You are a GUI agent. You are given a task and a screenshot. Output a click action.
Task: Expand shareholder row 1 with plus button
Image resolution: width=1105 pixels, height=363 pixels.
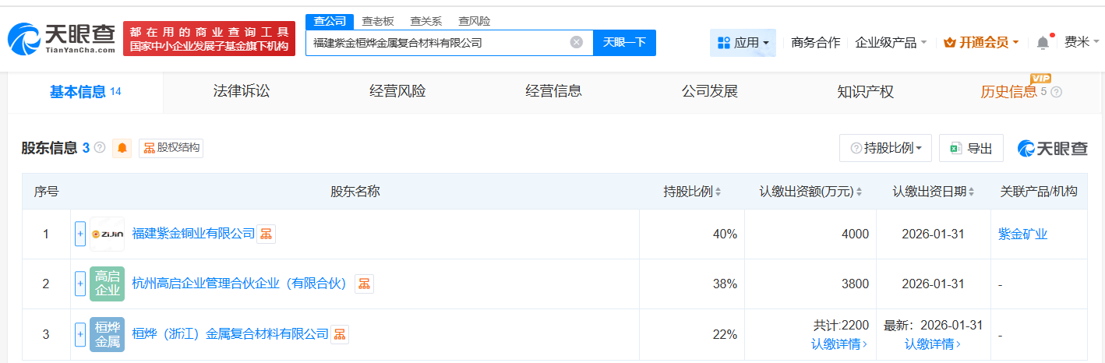tap(80, 234)
